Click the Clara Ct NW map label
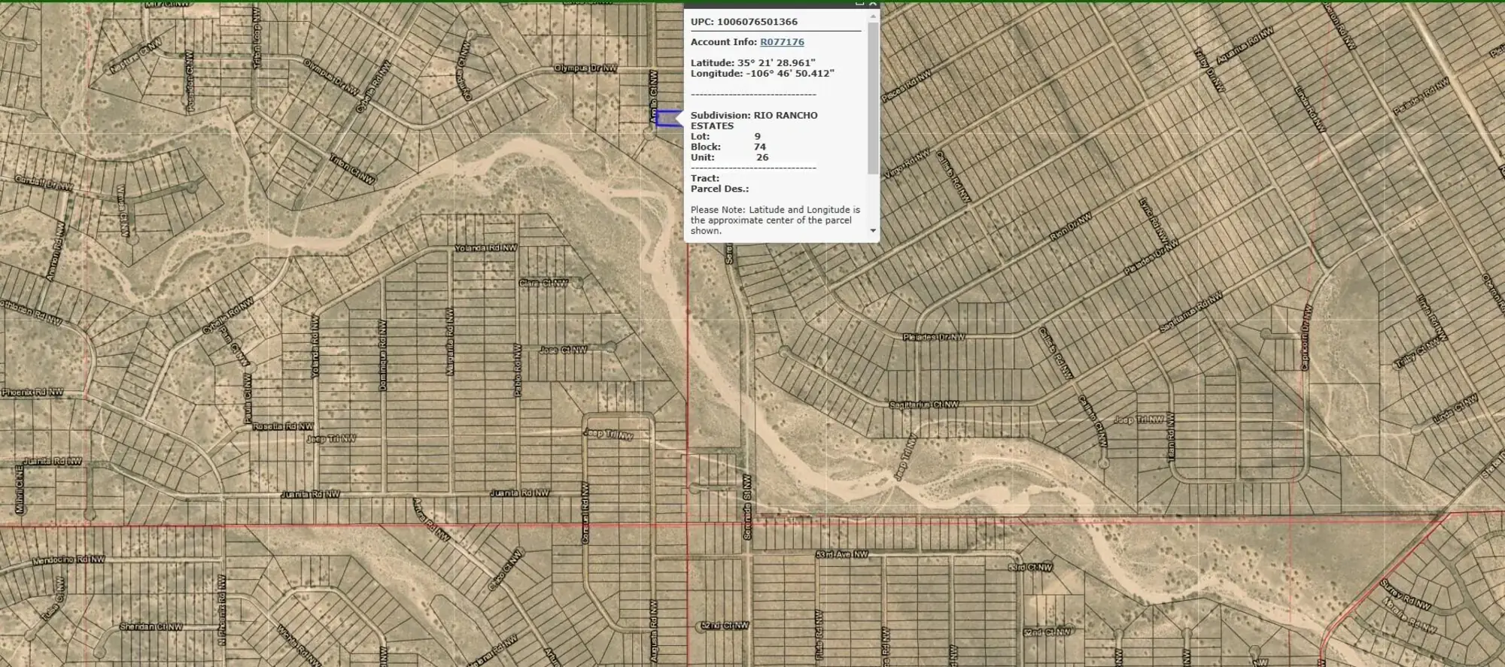Viewport: 1505px width, 667px height. pyautogui.click(x=543, y=283)
